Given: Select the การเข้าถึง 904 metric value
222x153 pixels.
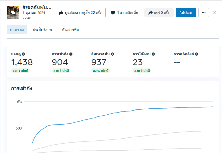Looking at the screenshot, I should 60,62.
